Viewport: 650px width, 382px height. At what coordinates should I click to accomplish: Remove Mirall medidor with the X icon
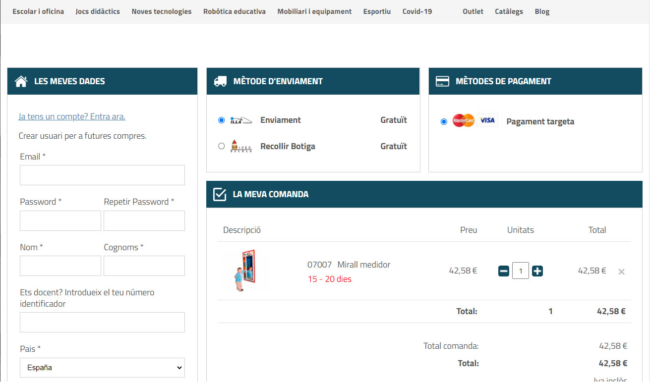pyautogui.click(x=621, y=272)
